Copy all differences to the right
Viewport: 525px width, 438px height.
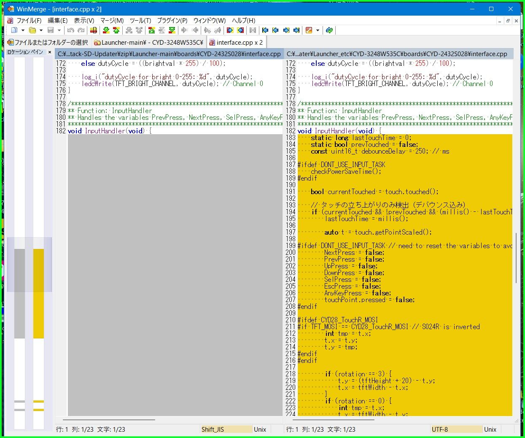230,30
